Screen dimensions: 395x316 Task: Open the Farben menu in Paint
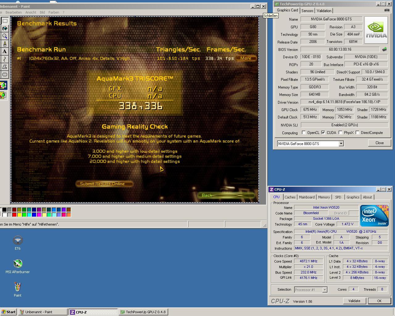54,12
